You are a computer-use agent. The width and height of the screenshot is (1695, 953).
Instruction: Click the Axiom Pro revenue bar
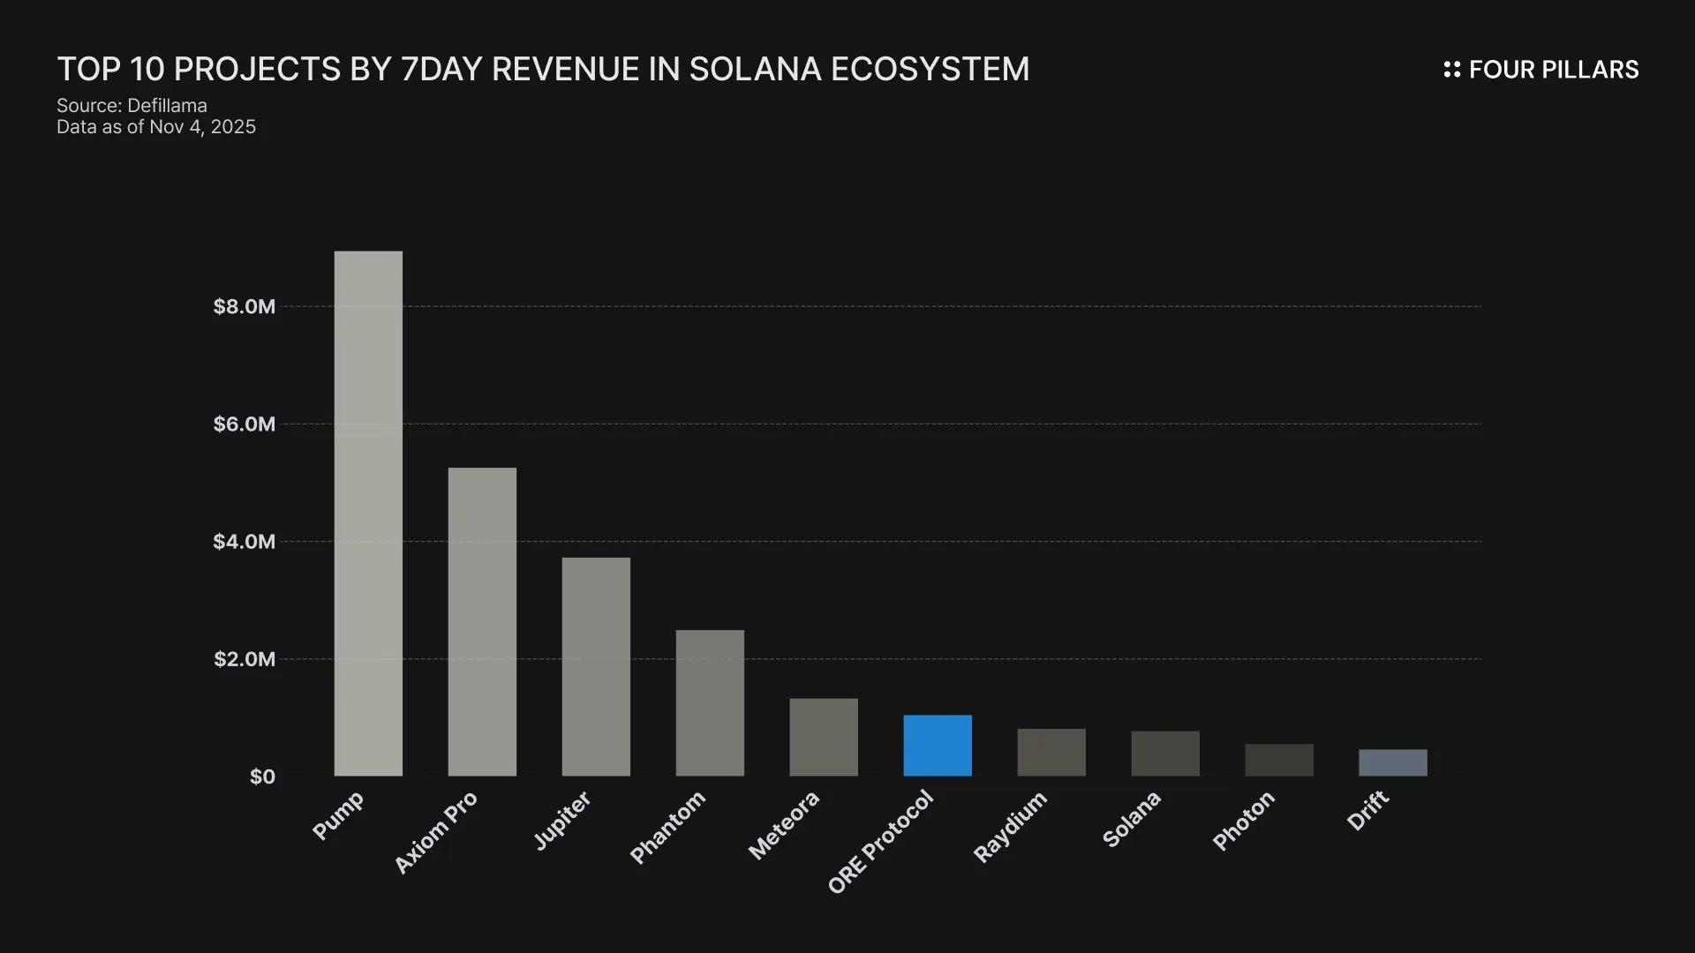click(x=482, y=622)
